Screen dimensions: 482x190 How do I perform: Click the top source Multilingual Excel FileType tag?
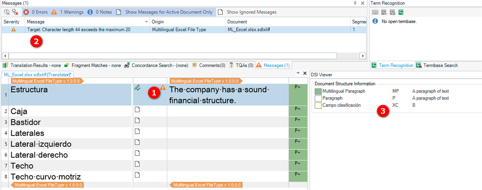47,81
